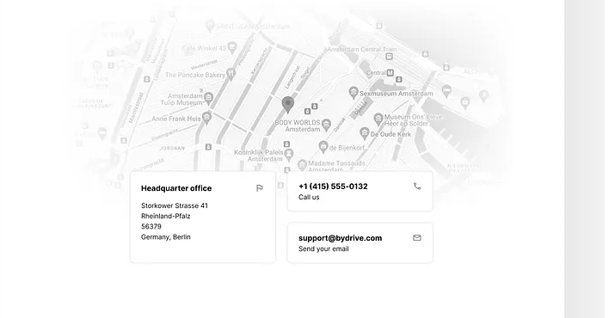Click the Koninklijk Paleis marker icon
The width and height of the screenshot is (615, 318).
(289, 155)
